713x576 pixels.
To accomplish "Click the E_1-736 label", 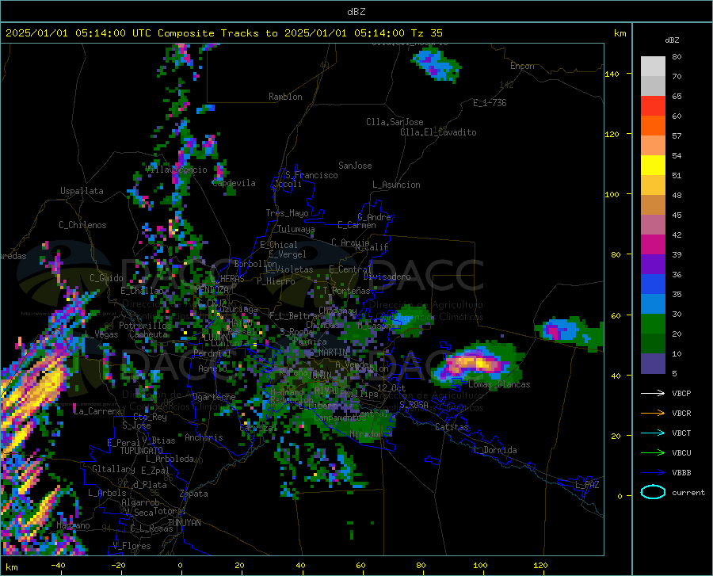I will click(x=490, y=103).
